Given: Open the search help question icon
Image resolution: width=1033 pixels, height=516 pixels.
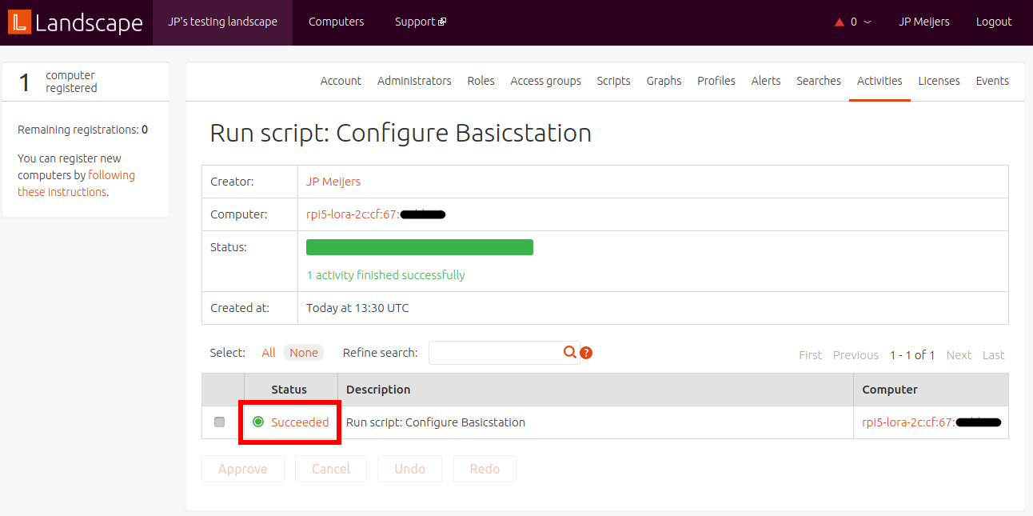Looking at the screenshot, I should pyautogui.click(x=586, y=353).
